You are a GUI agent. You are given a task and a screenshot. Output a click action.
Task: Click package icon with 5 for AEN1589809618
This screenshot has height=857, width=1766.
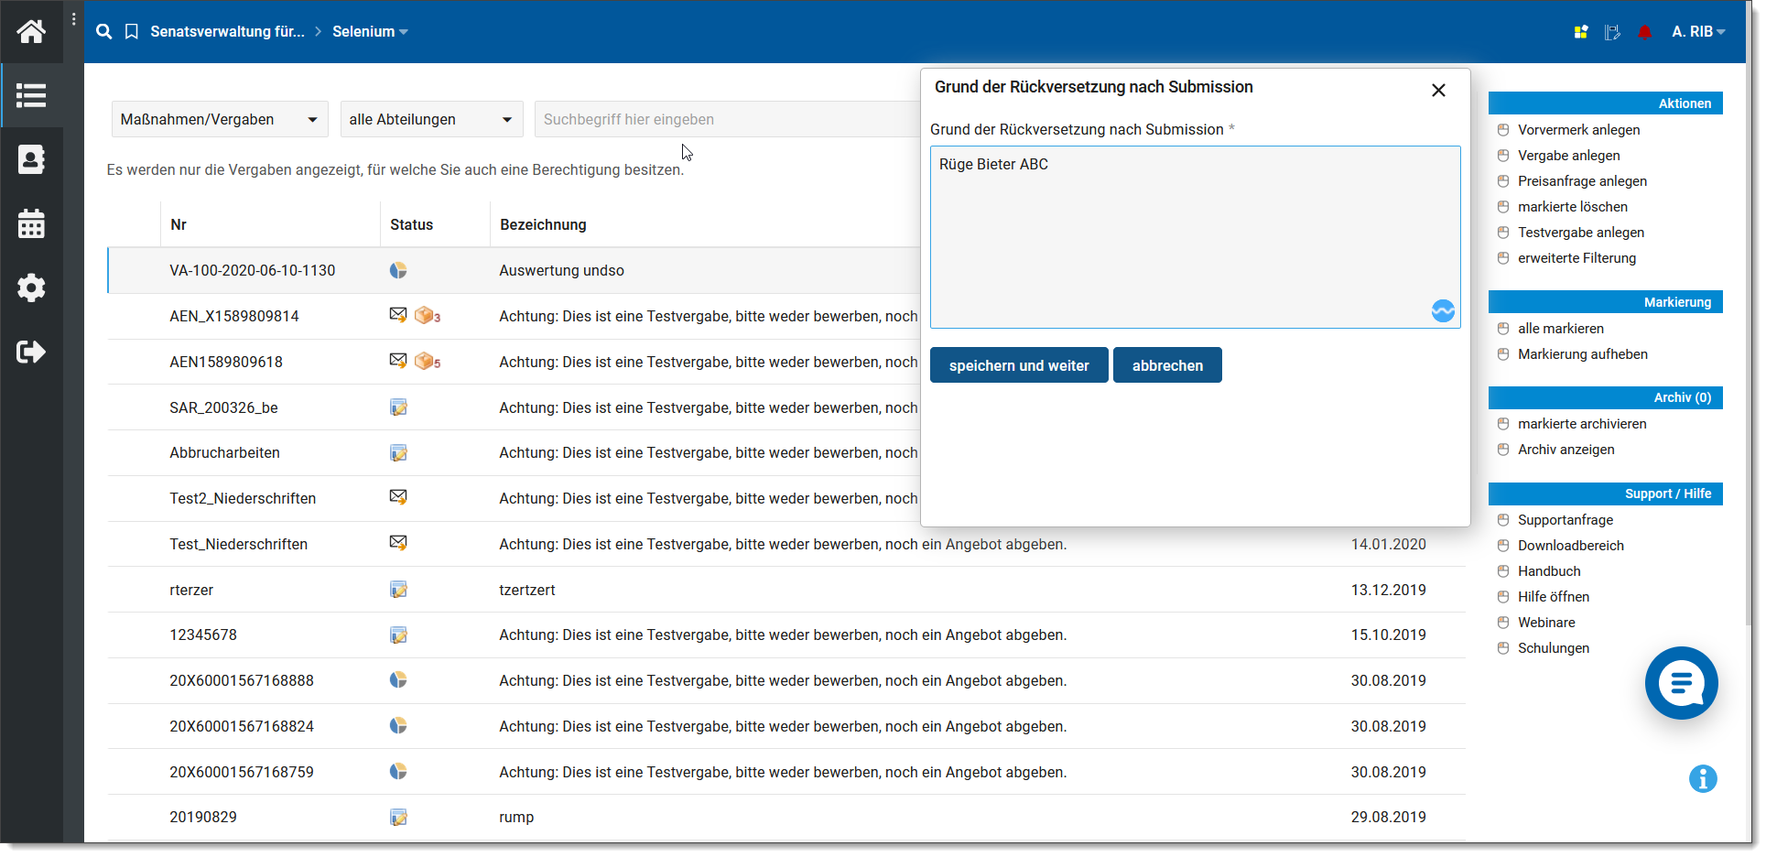pyautogui.click(x=428, y=362)
